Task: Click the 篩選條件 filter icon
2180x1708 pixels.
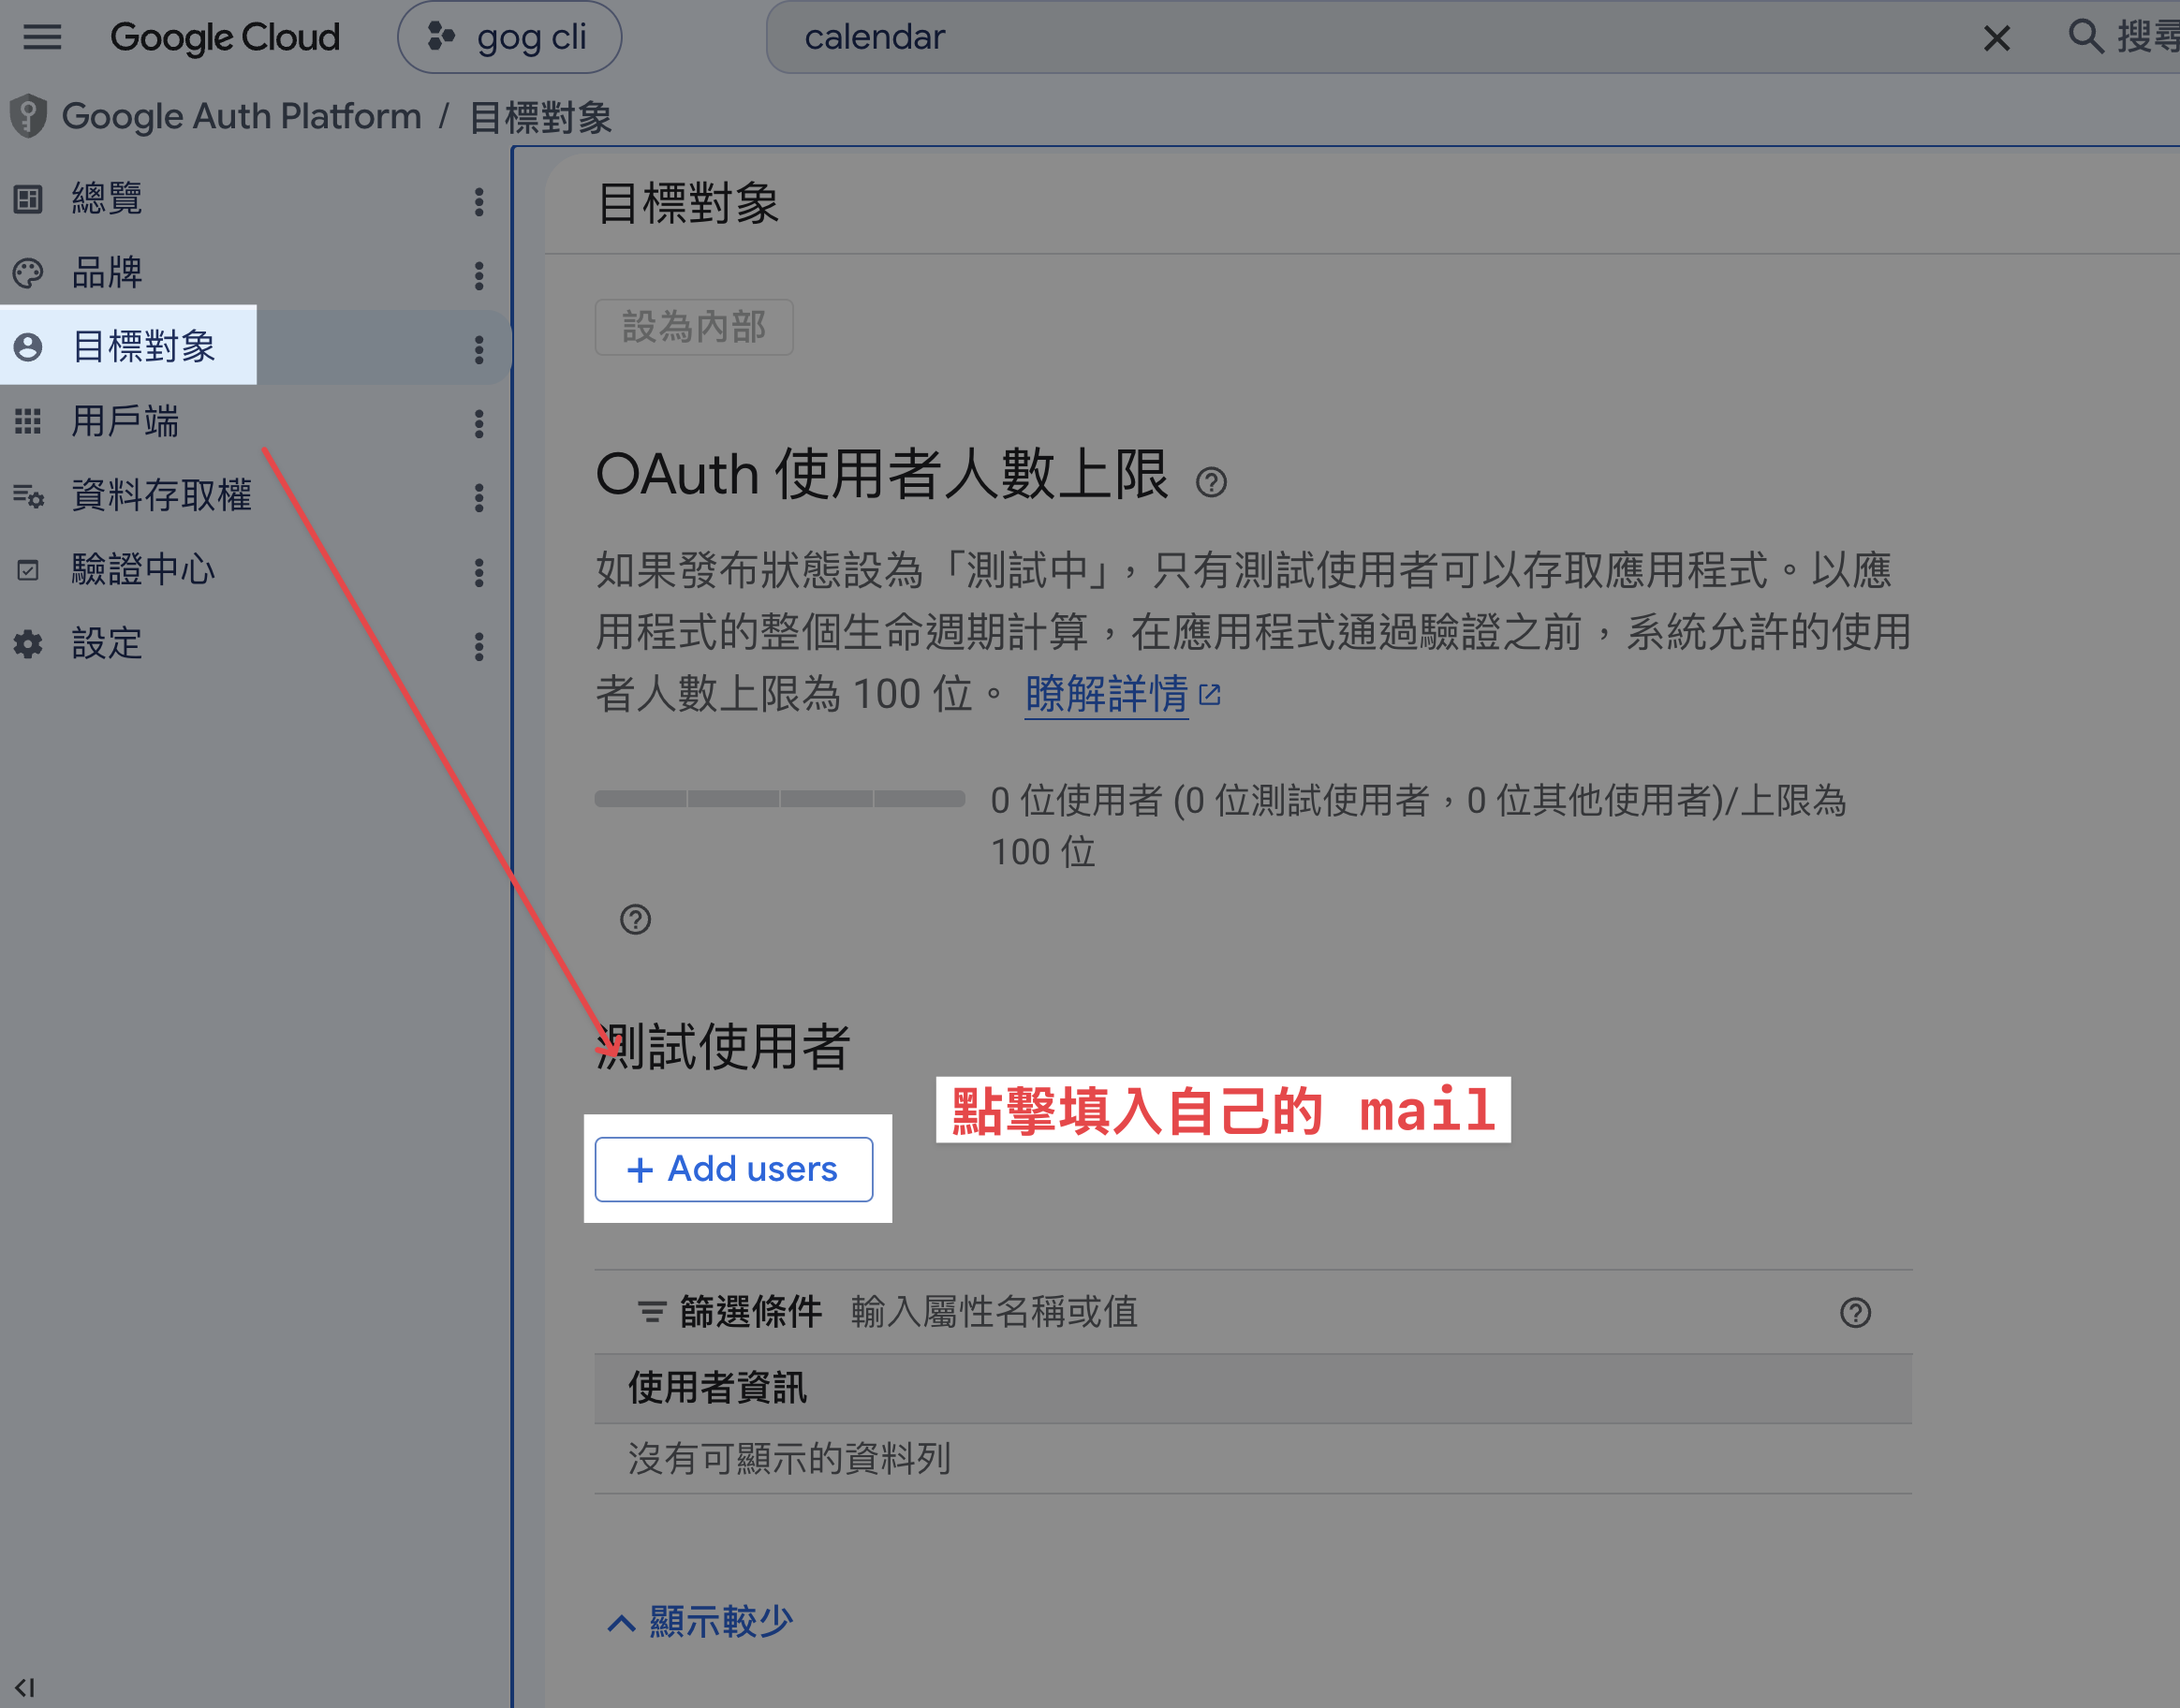Action: click(x=652, y=1312)
